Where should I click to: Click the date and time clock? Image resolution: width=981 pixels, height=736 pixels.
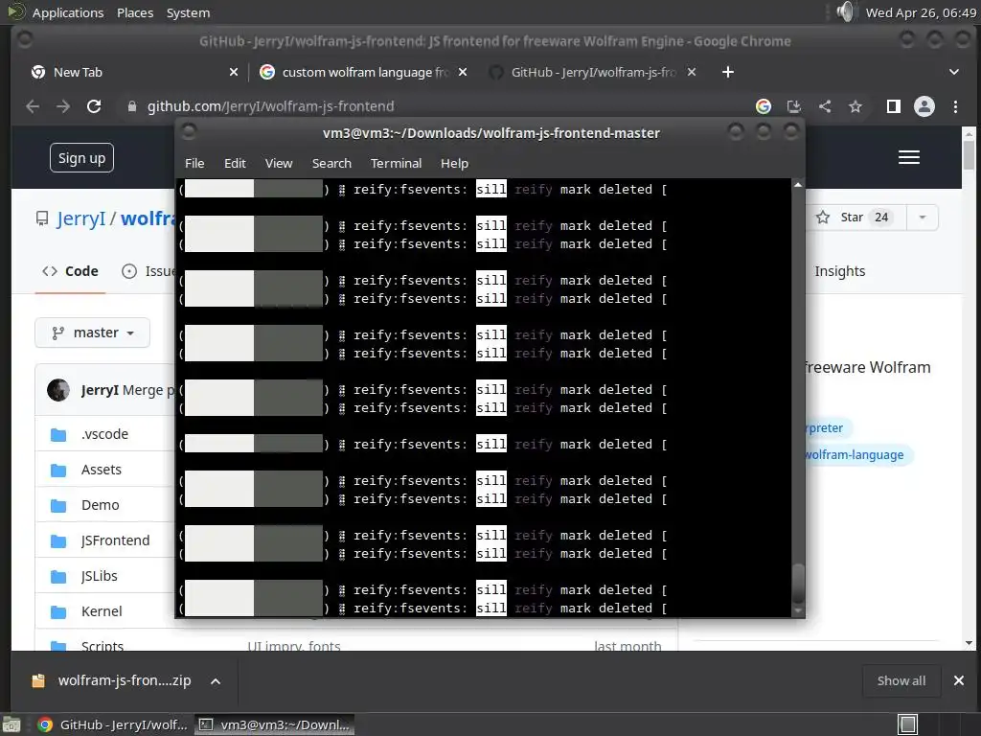tap(921, 12)
